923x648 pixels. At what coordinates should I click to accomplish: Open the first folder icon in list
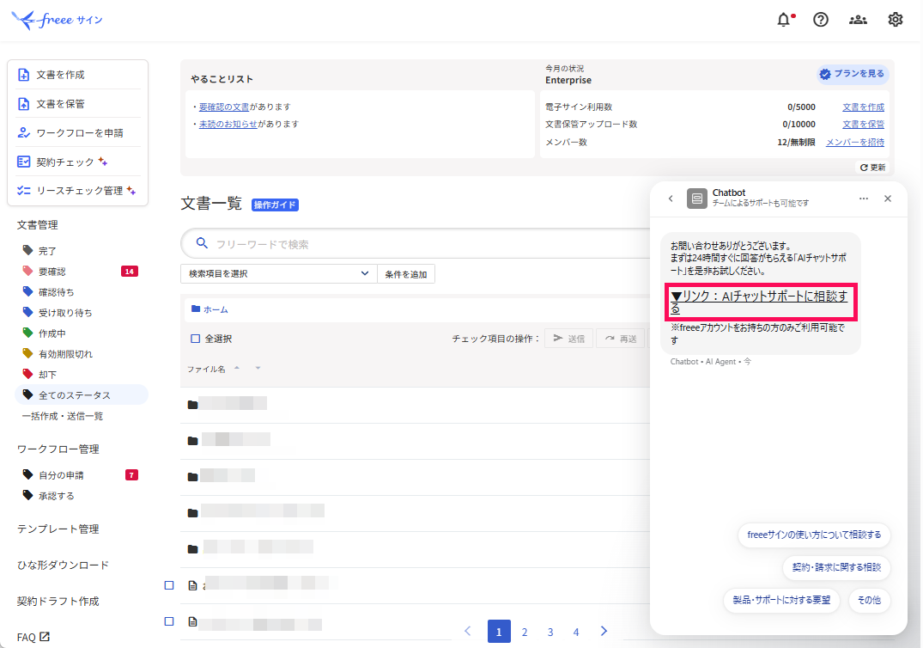[192, 405]
